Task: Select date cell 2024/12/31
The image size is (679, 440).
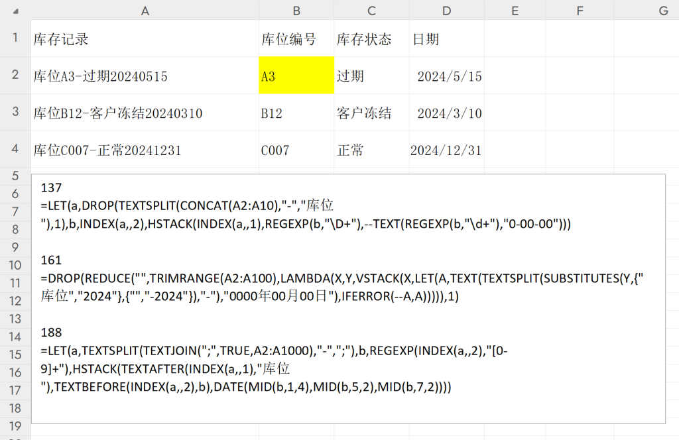Action: click(447, 149)
